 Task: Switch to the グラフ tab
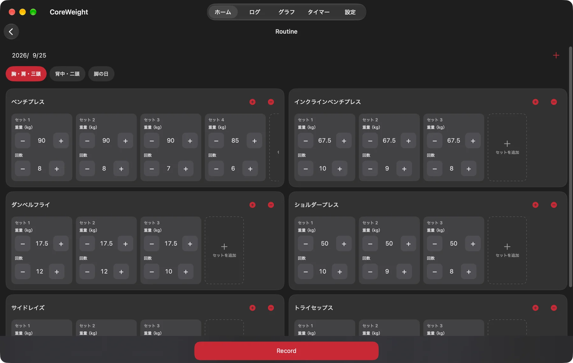coord(286,12)
